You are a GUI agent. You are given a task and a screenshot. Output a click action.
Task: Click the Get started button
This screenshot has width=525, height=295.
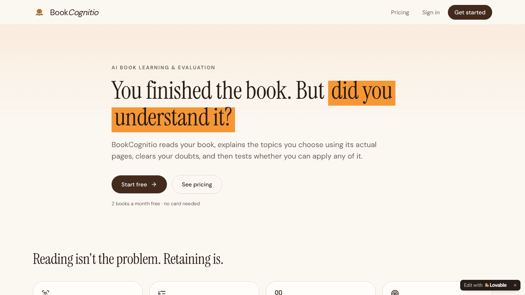tap(470, 12)
